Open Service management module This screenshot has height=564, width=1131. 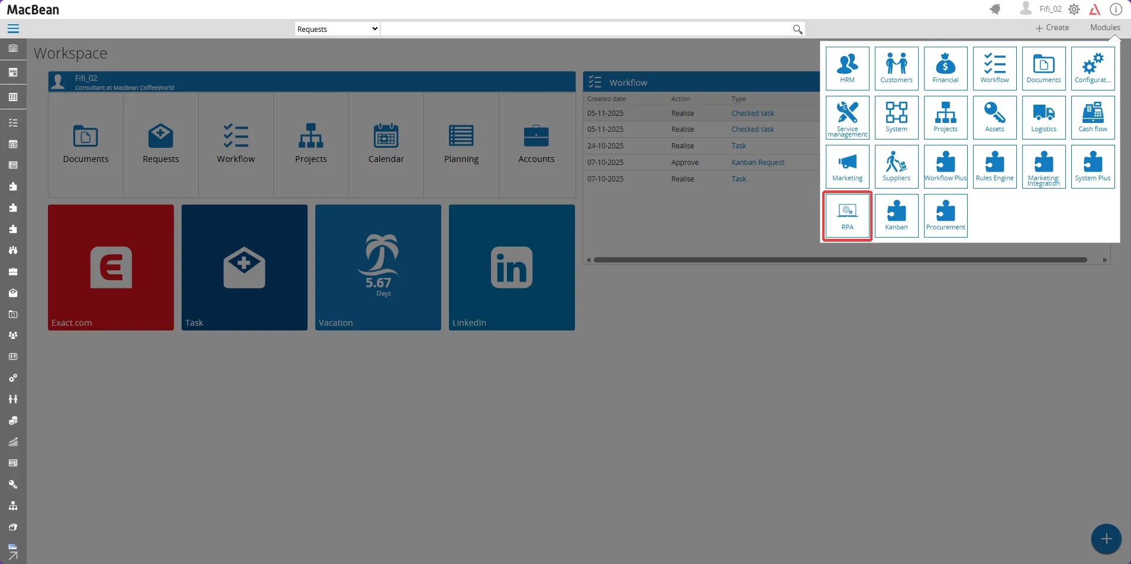[847, 117]
